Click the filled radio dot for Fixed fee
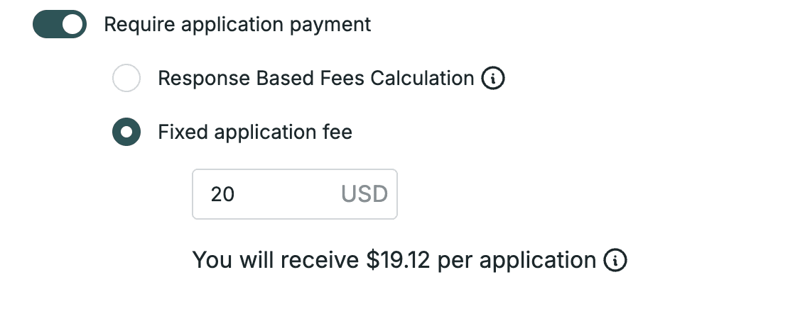Image resolution: width=800 pixels, height=316 pixels. (126, 132)
